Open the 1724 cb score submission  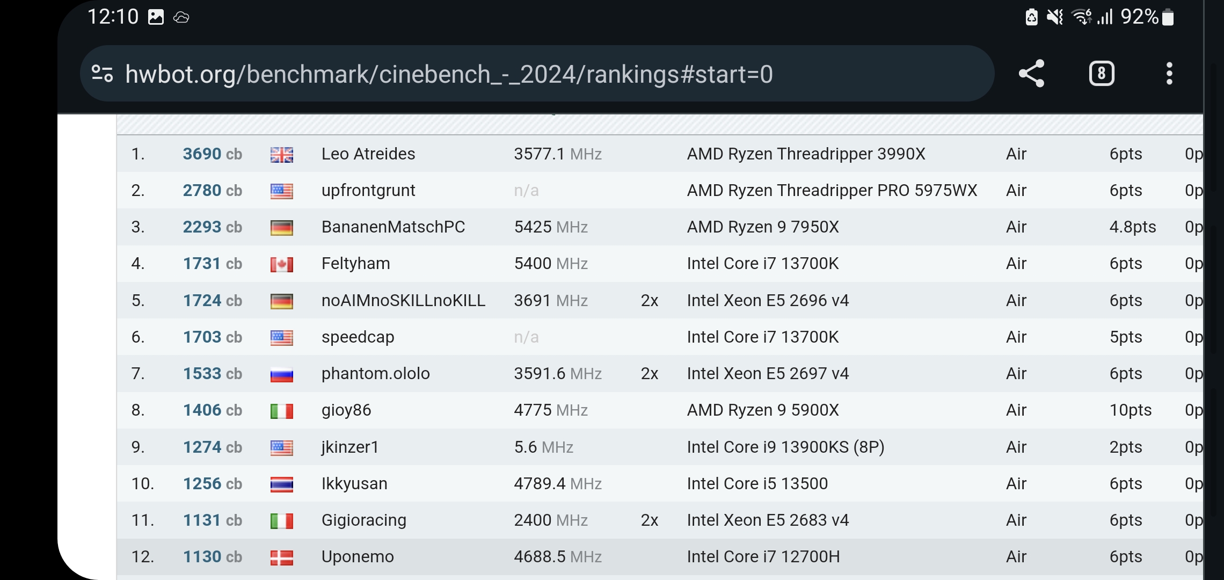pyautogui.click(x=212, y=301)
